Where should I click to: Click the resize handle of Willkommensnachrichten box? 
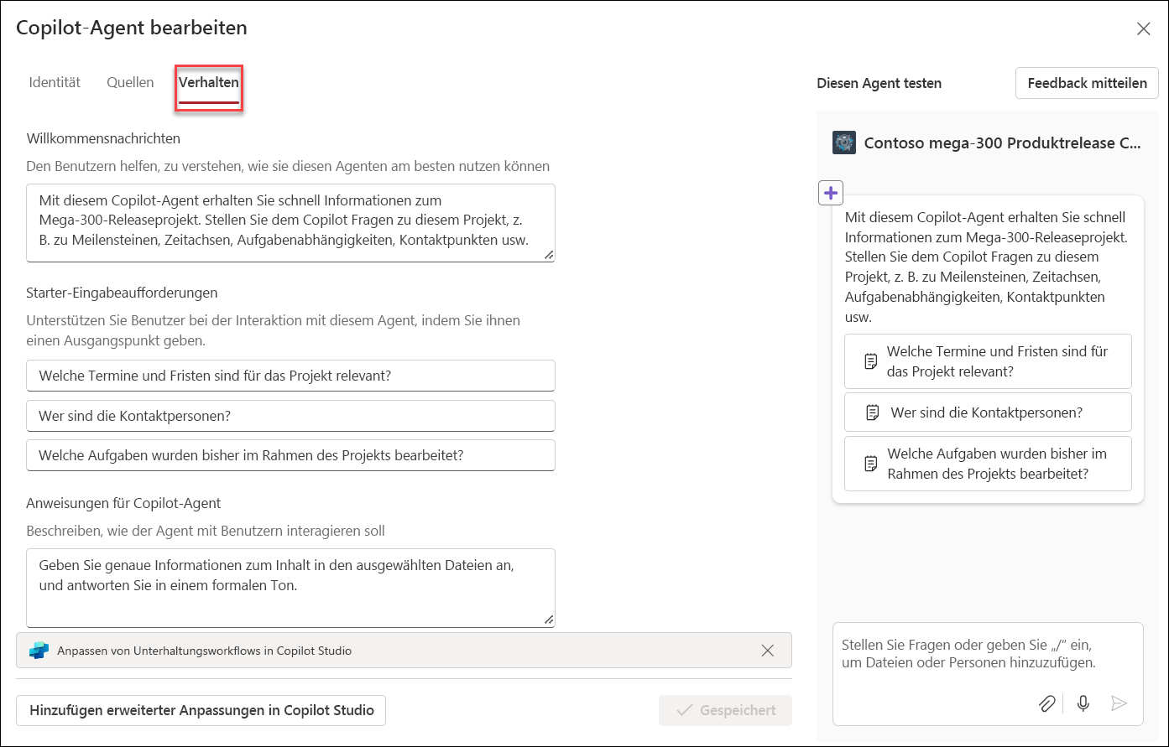click(549, 255)
